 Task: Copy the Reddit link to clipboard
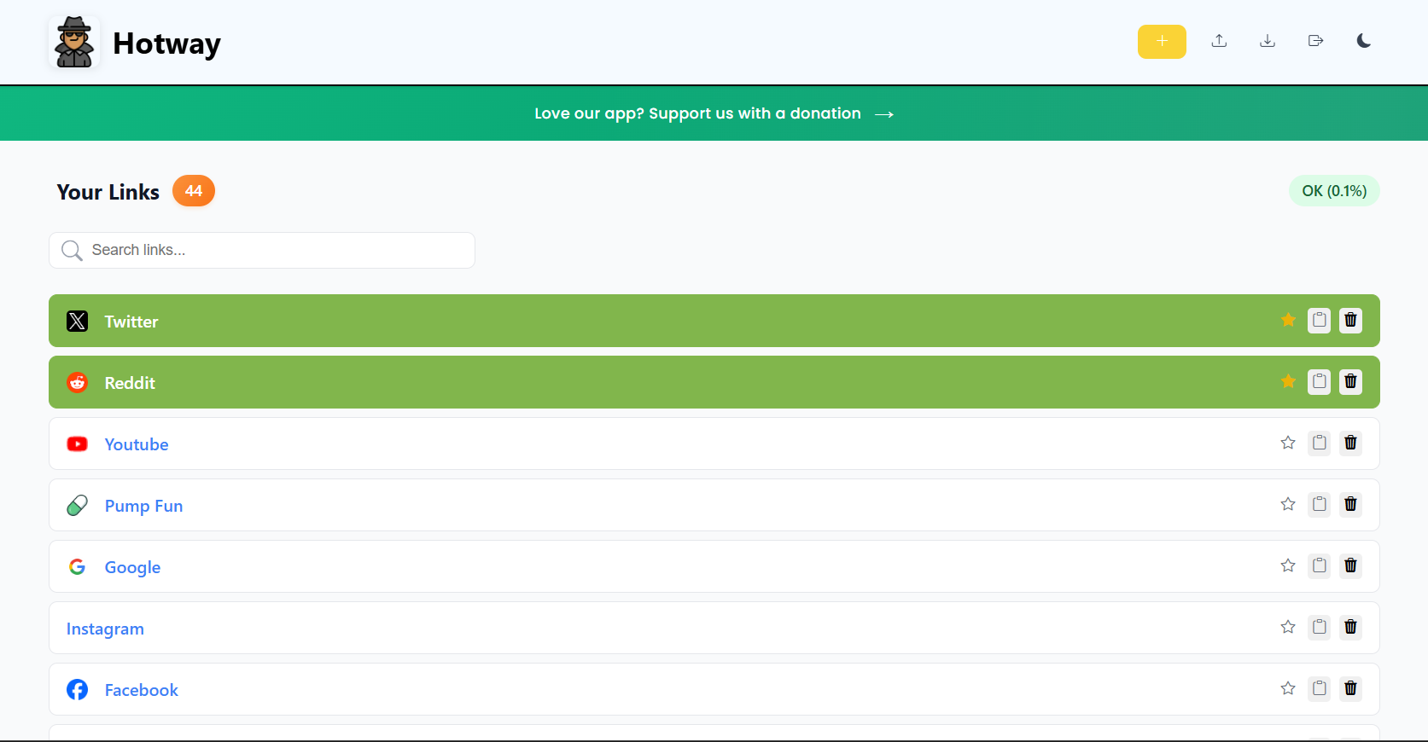tap(1320, 381)
